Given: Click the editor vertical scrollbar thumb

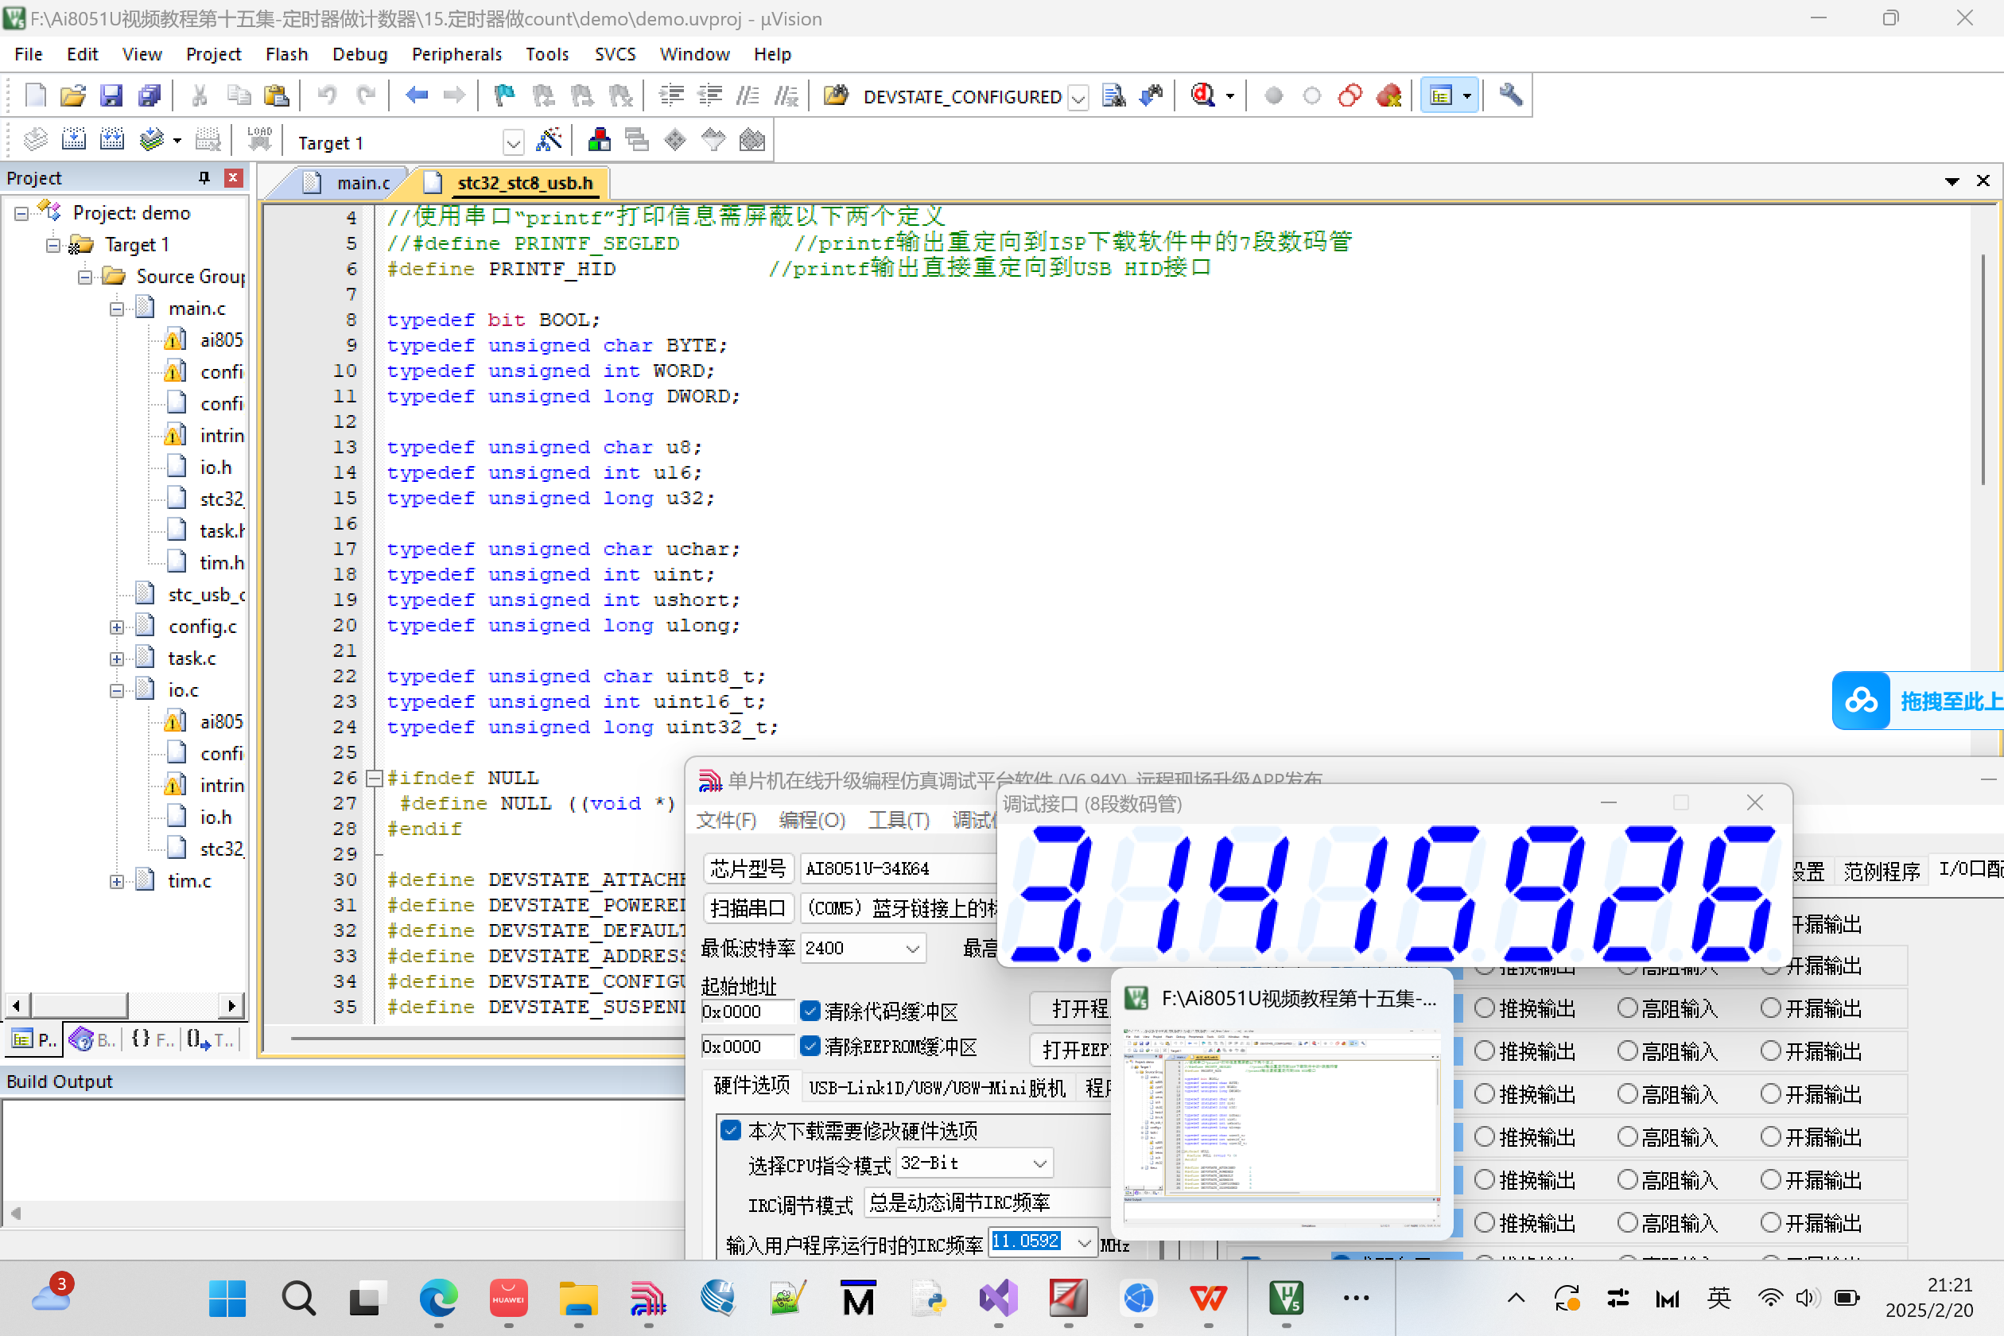Looking at the screenshot, I should coord(1983,371).
